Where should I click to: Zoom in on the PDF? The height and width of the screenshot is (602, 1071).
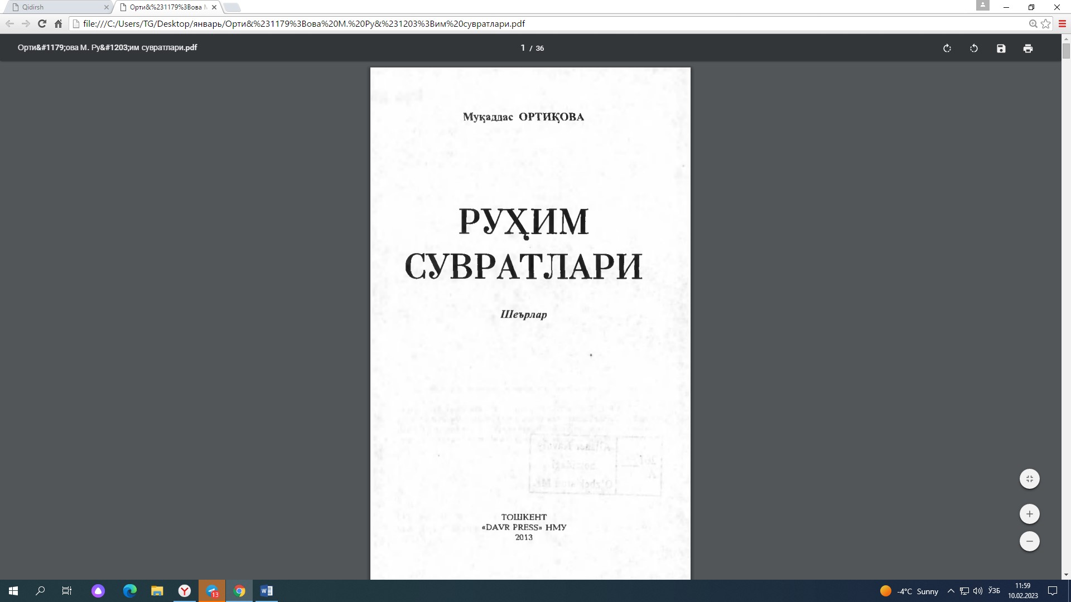click(x=1030, y=514)
